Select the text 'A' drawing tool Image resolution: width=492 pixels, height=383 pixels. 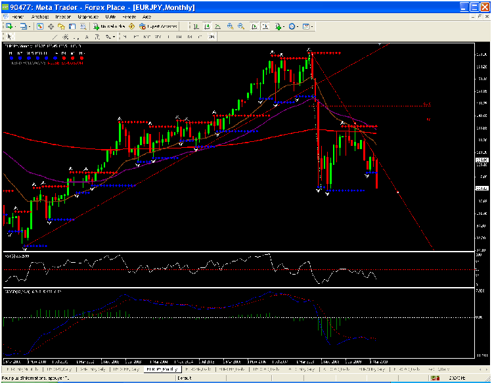87,37
